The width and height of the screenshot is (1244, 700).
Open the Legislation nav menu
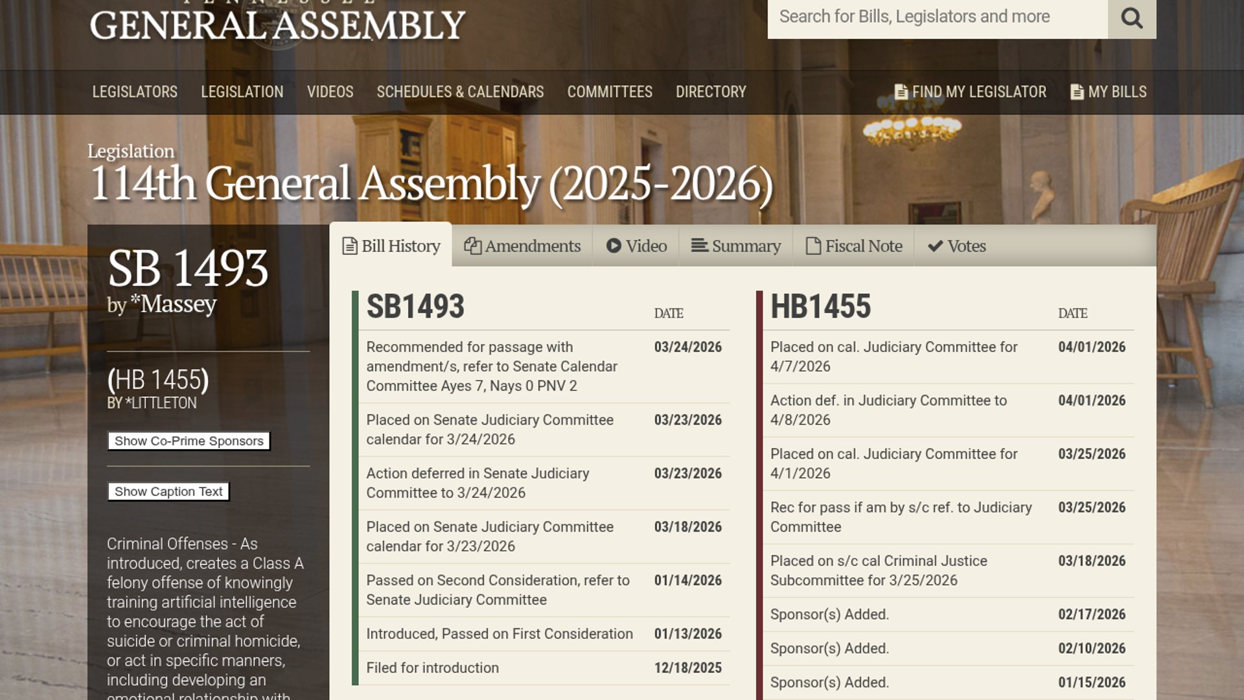(x=242, y=92)
